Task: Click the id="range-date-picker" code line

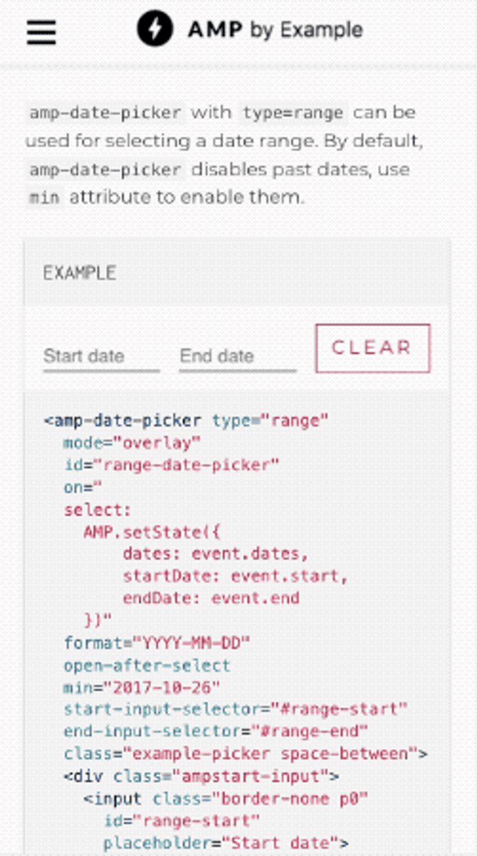Action: [170, 465]
